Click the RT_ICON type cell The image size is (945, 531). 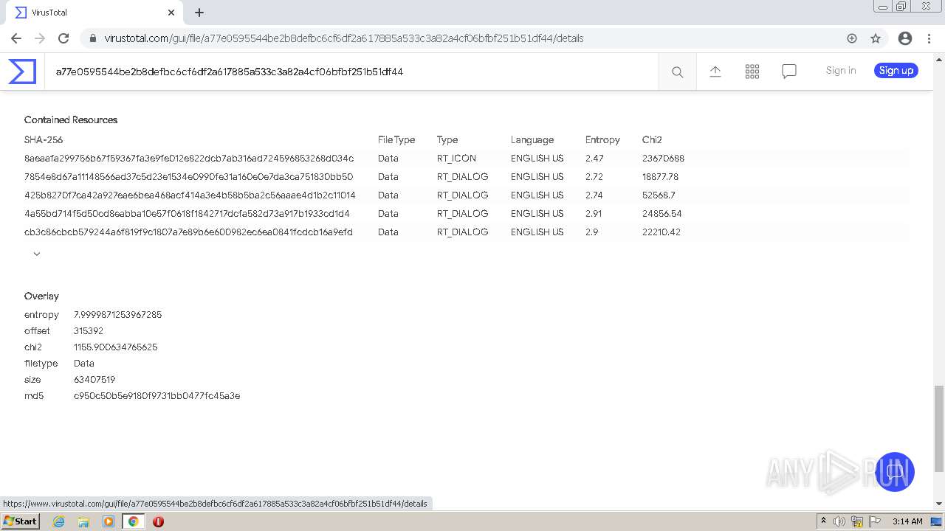456,158
